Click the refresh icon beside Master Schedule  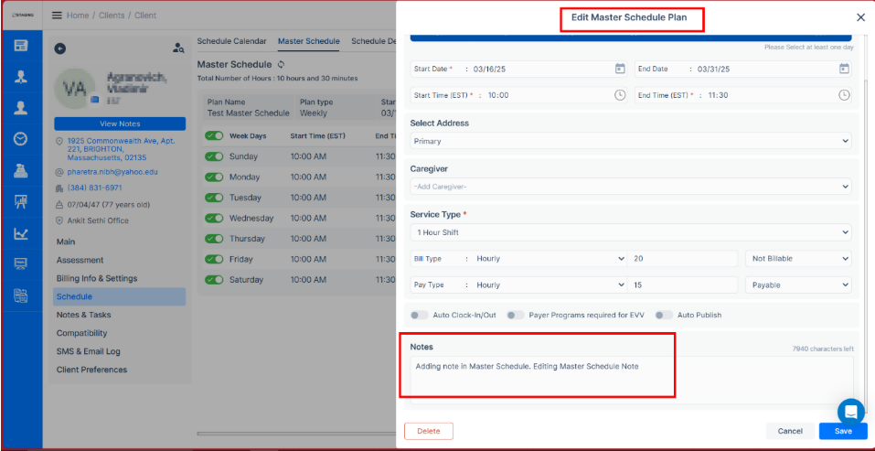(x=282, y=65)
